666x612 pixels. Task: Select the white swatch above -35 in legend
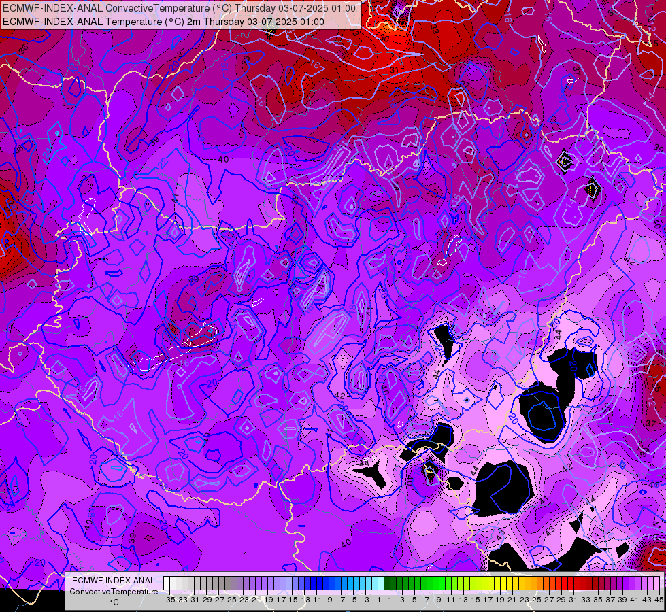click(x=167, y=583)
